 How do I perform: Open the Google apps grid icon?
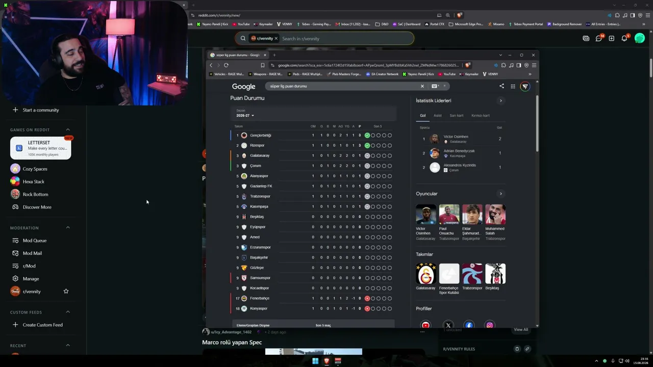click(513, 86)
